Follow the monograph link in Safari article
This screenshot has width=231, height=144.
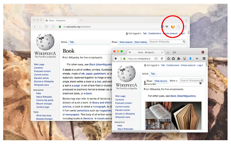tap(99, 107)
